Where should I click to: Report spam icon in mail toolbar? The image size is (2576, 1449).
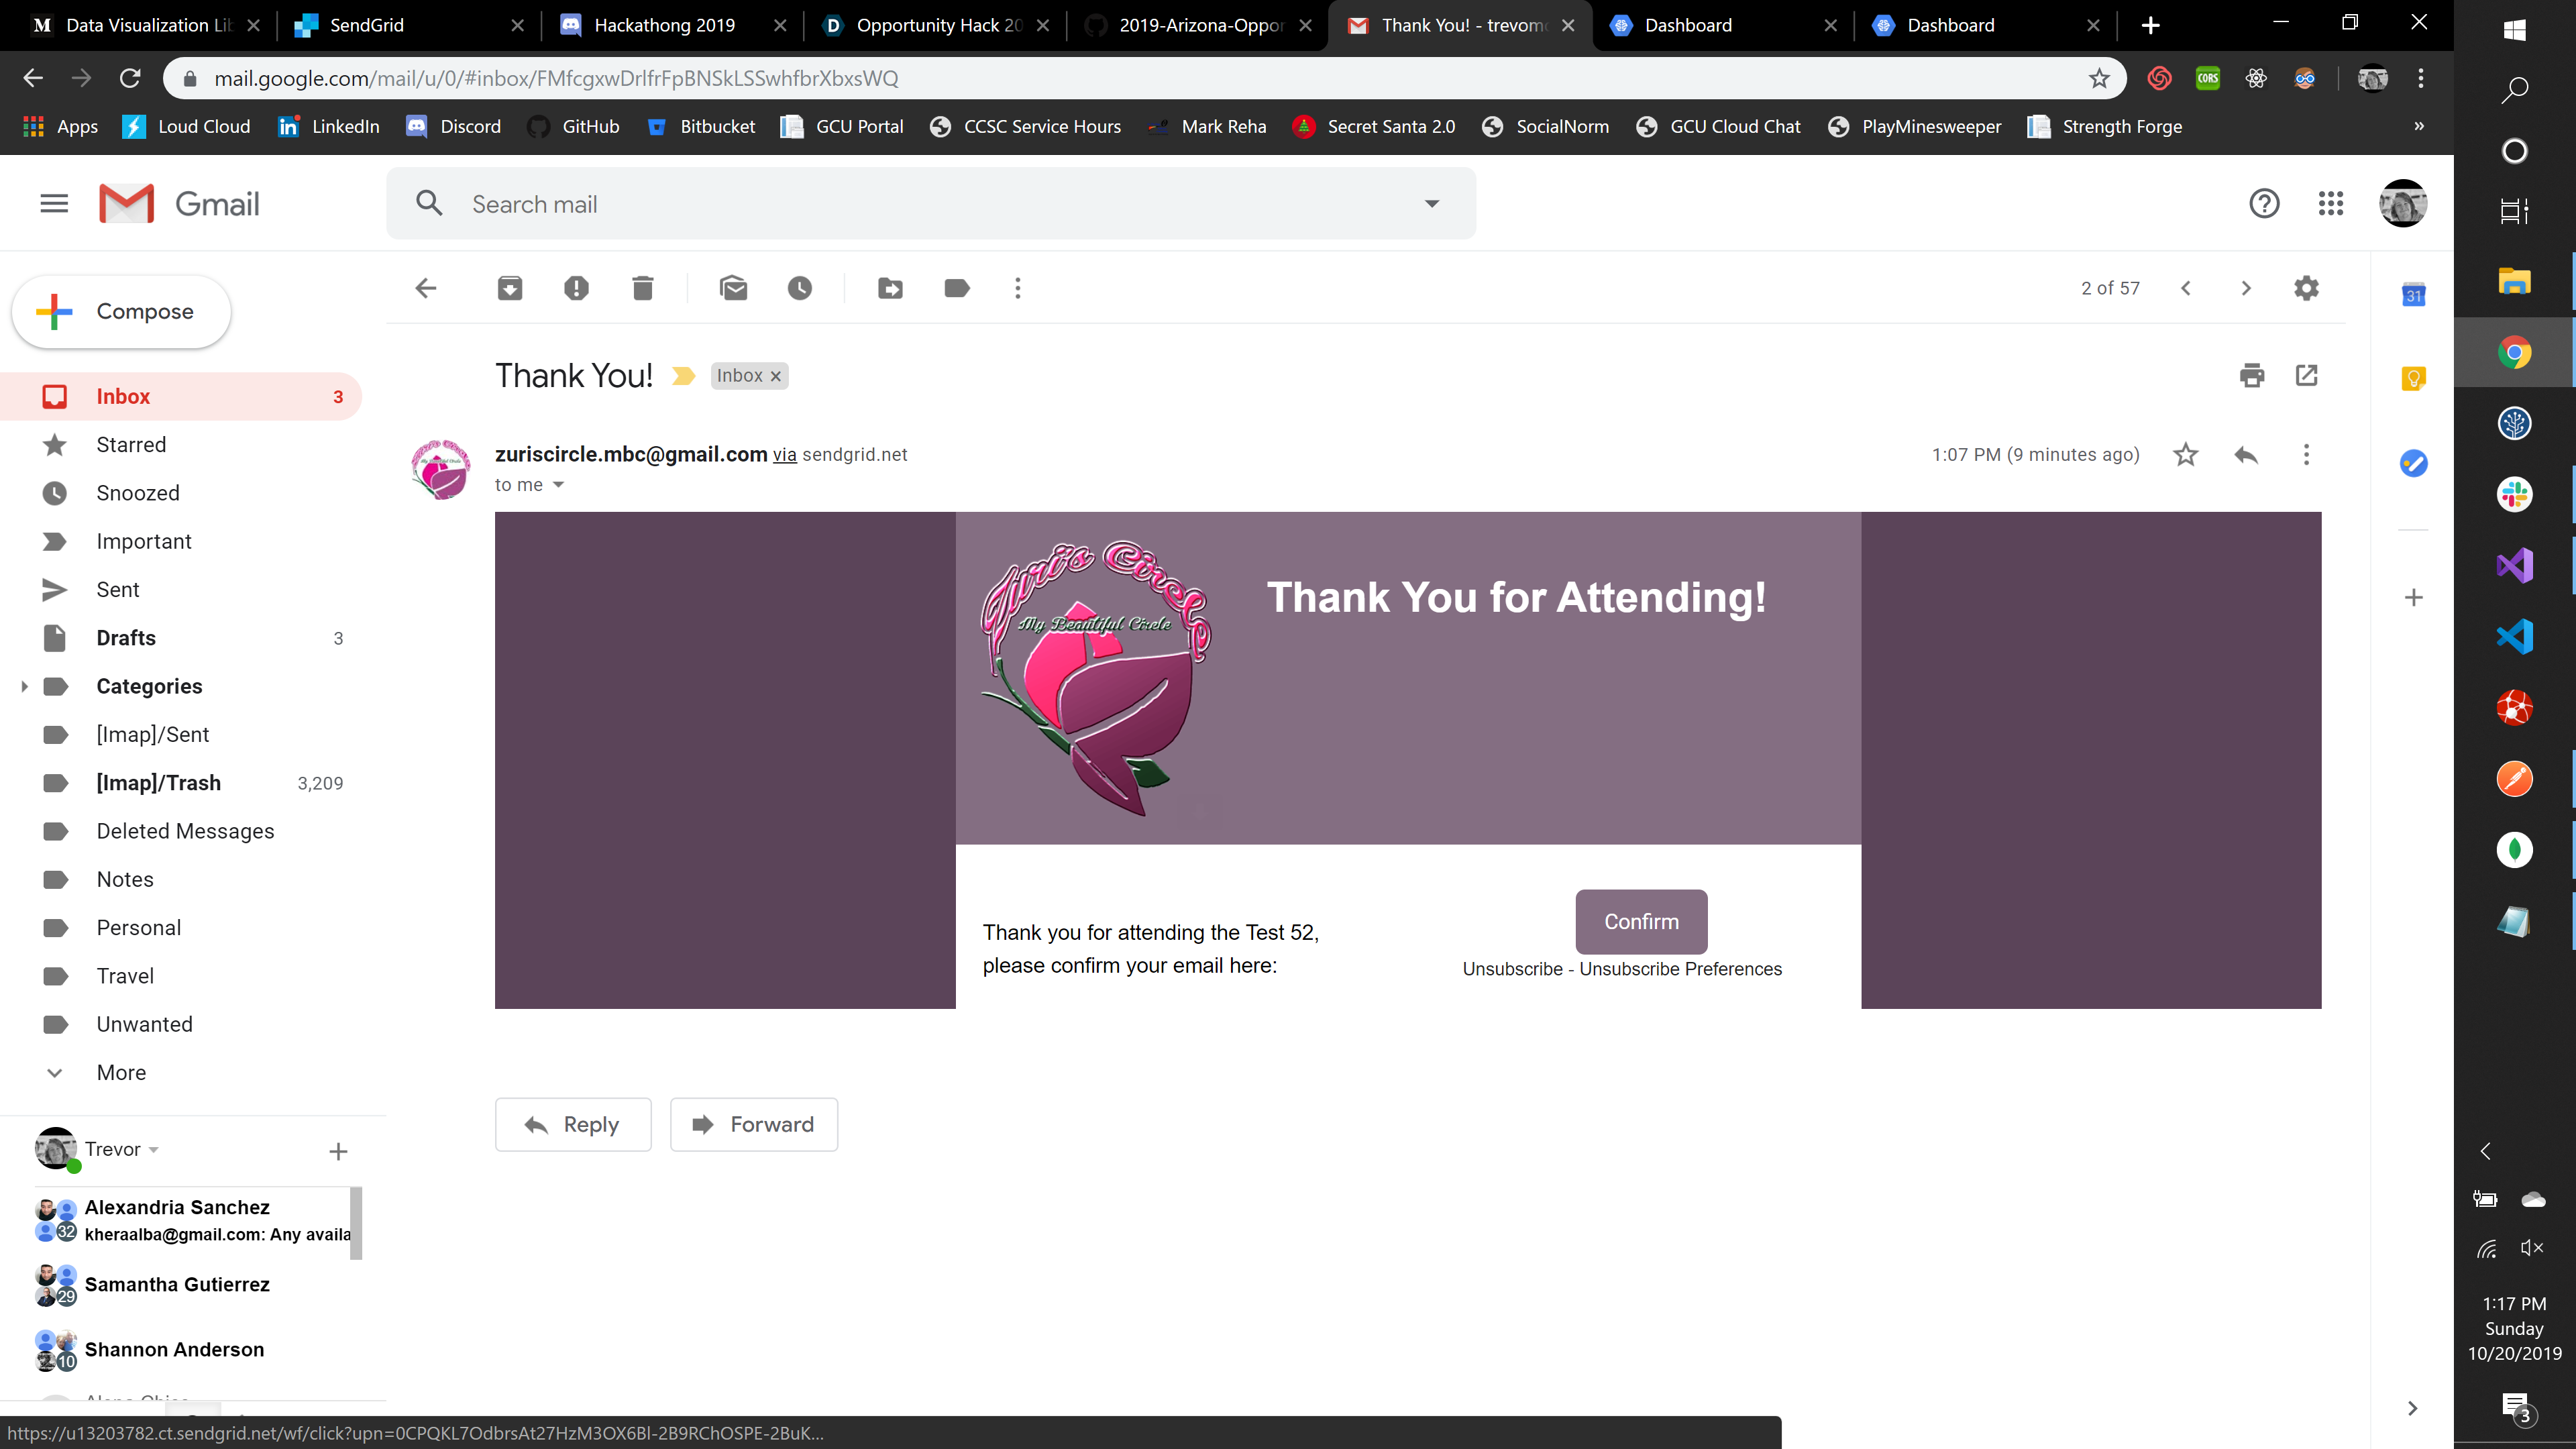[x=576, y=289]
